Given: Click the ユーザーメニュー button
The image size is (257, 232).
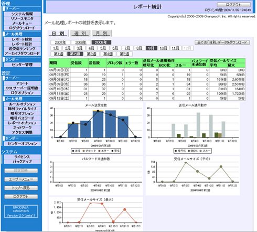Looking at the screenshot, I should [x=21, y=180].
